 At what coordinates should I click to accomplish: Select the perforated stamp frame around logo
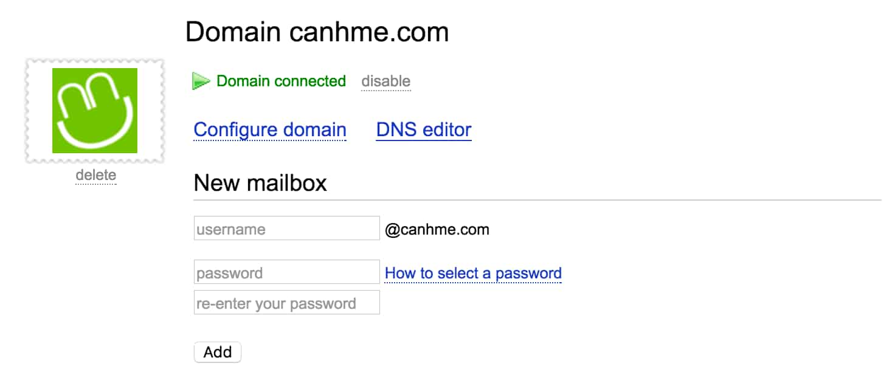pos(95,111)
